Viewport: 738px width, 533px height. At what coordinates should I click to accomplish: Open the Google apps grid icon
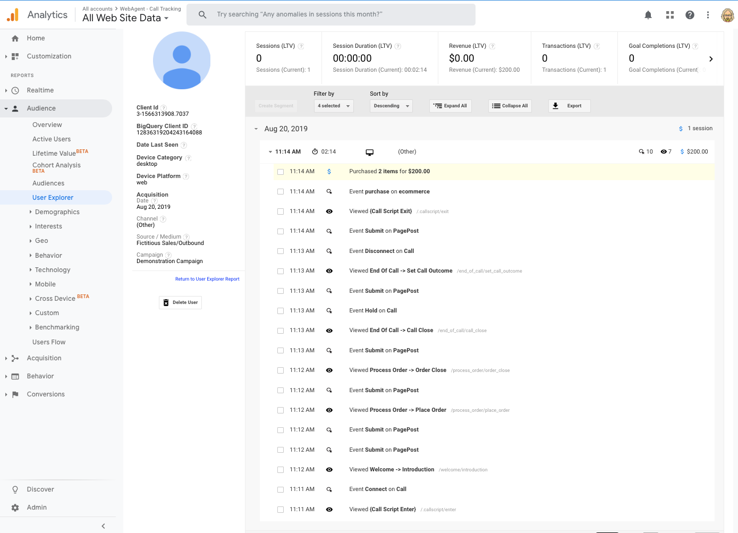coord(670,15)
